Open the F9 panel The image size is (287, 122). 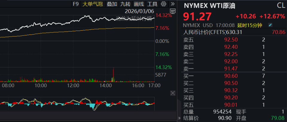[76, 4]
